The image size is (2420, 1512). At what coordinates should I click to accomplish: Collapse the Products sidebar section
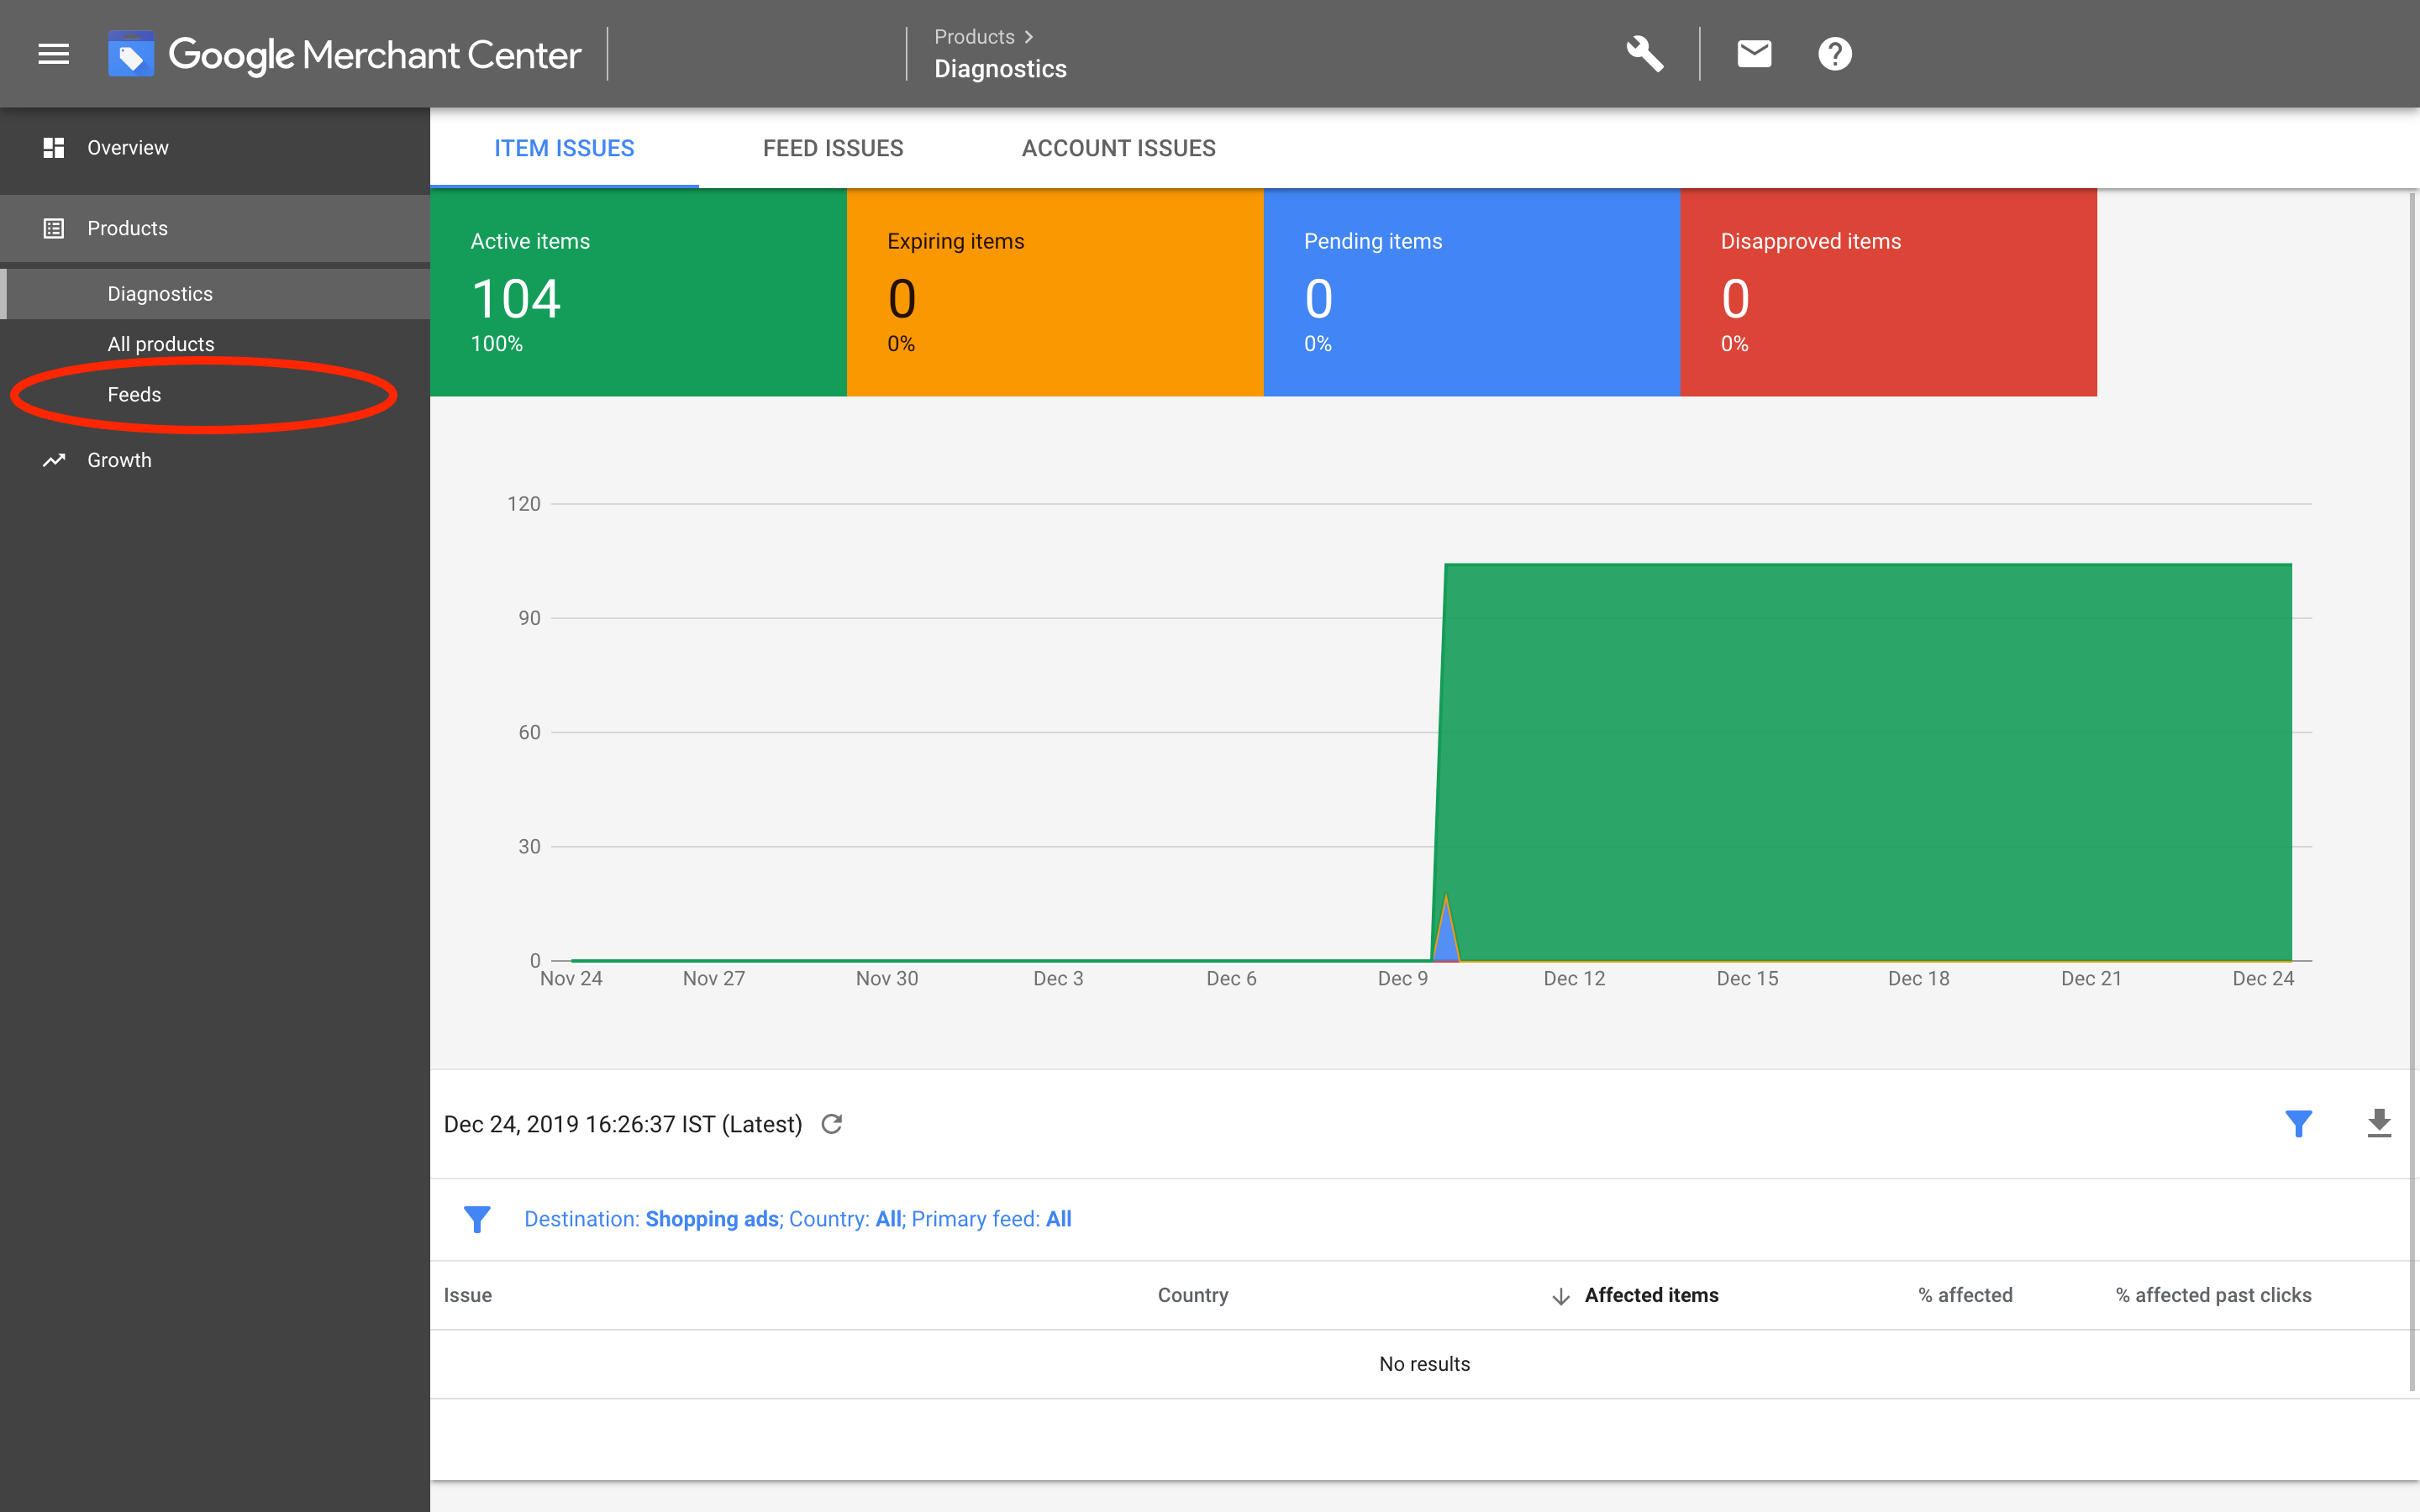tap(127, 228)
